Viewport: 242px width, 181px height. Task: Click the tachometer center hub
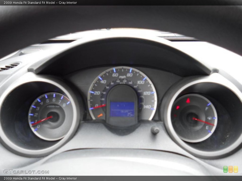(x=53, y=117)
